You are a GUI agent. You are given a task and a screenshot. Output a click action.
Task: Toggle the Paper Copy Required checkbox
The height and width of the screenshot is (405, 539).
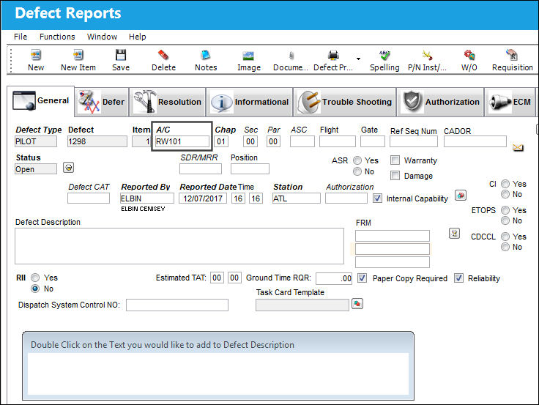tap(362, 278)
